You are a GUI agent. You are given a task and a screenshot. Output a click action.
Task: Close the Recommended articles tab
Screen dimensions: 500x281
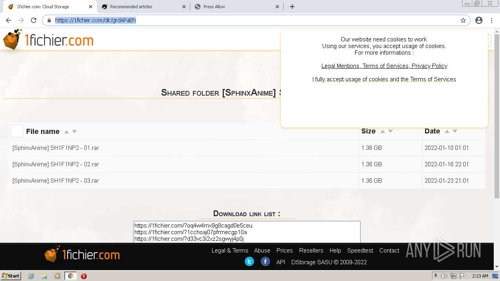coord(184,7)
